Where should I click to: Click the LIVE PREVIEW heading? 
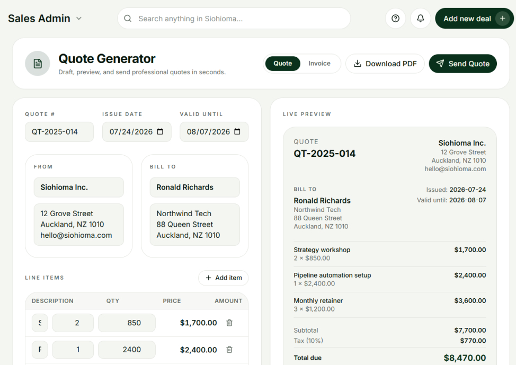(x=307, y=114)
